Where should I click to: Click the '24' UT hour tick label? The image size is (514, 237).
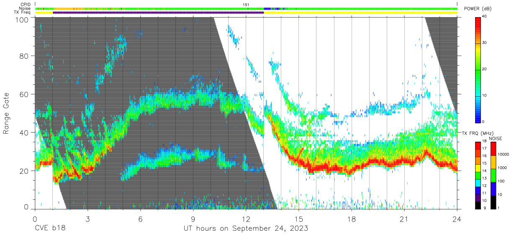point(457,219)
